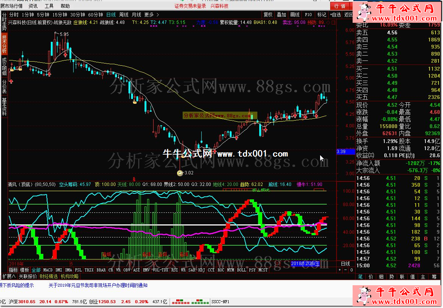Select the DMI indicator
The height and width of the screenshot is (308, 443).
point(59,270)
